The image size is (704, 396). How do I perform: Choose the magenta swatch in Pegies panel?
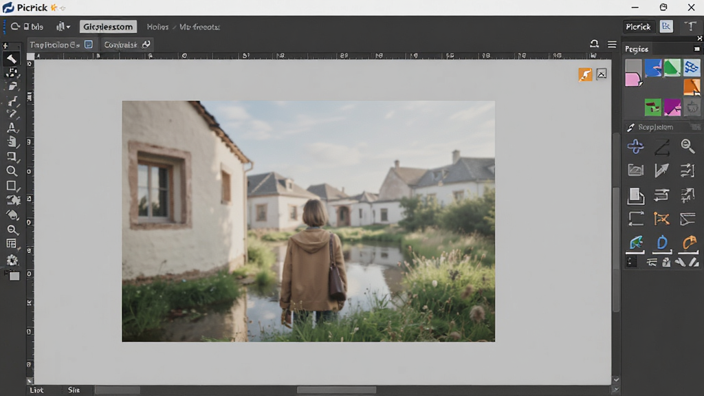(x=672, y=107)
